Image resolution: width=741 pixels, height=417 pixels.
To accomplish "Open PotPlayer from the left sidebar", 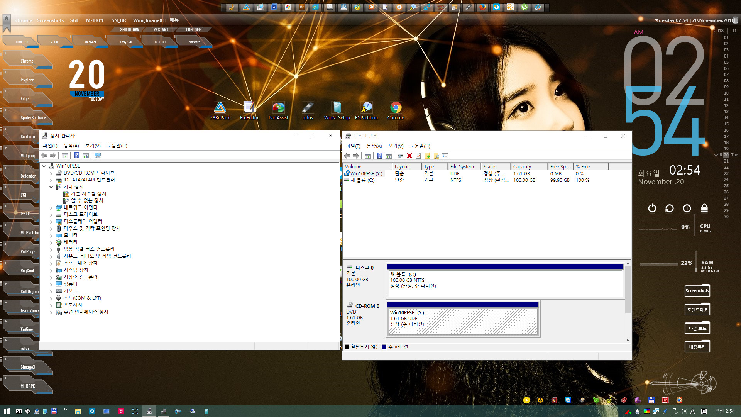I will click(28, 251).
